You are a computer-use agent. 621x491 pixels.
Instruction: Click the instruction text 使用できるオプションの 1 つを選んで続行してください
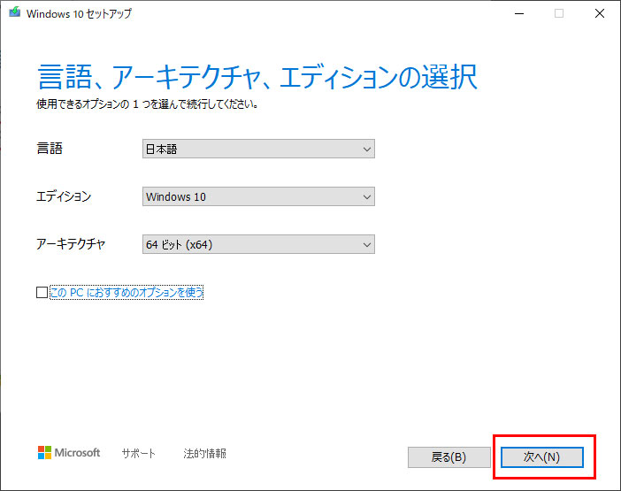148,104
